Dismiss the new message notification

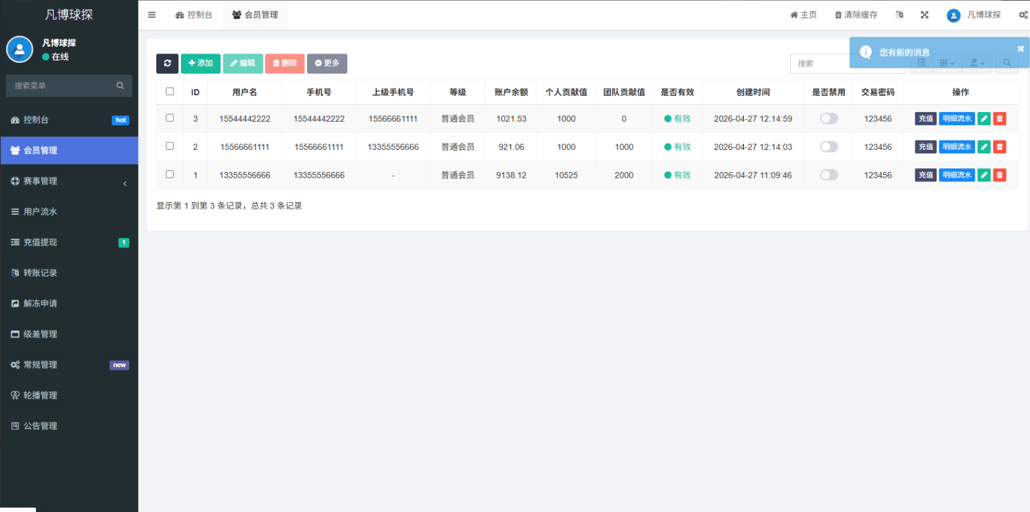coord(1021,48)
